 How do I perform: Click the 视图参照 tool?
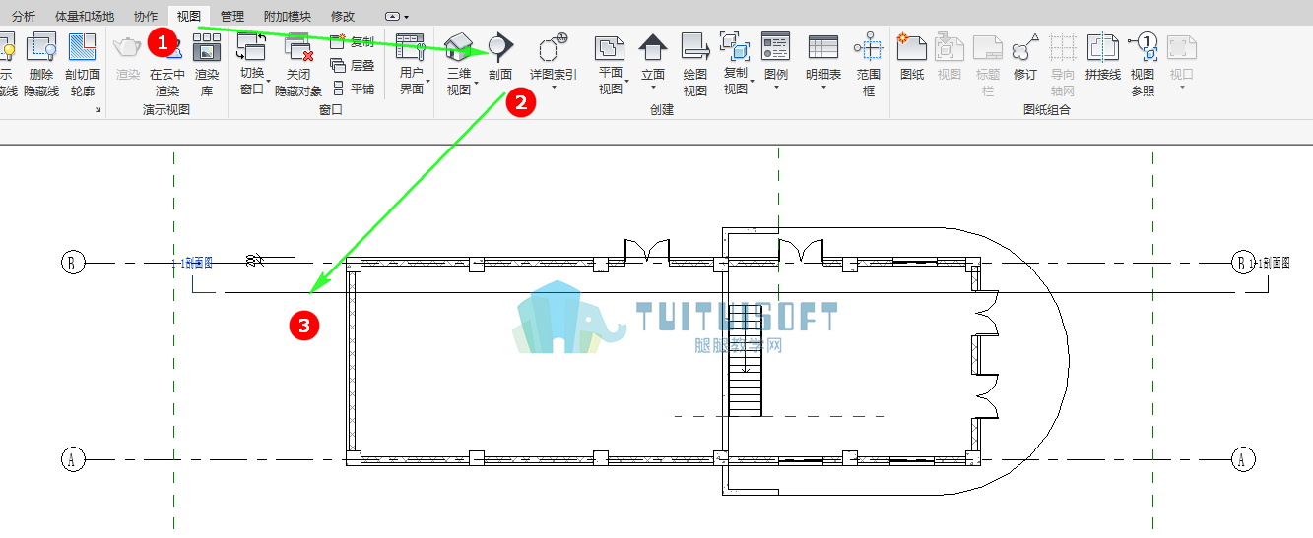tap(1143, 64)
